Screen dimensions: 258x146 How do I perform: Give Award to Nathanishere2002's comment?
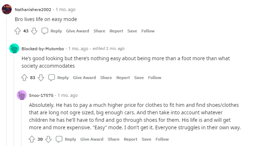(x=78, y=31)
